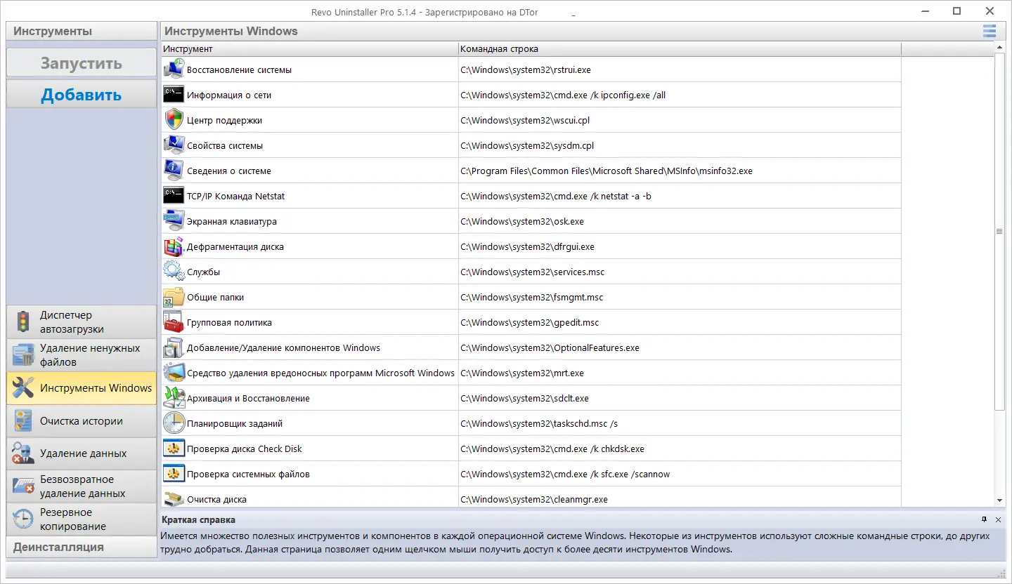Select the Центр поддержки row text
This screenshot has width=1012, height=584.
(224, 121)
